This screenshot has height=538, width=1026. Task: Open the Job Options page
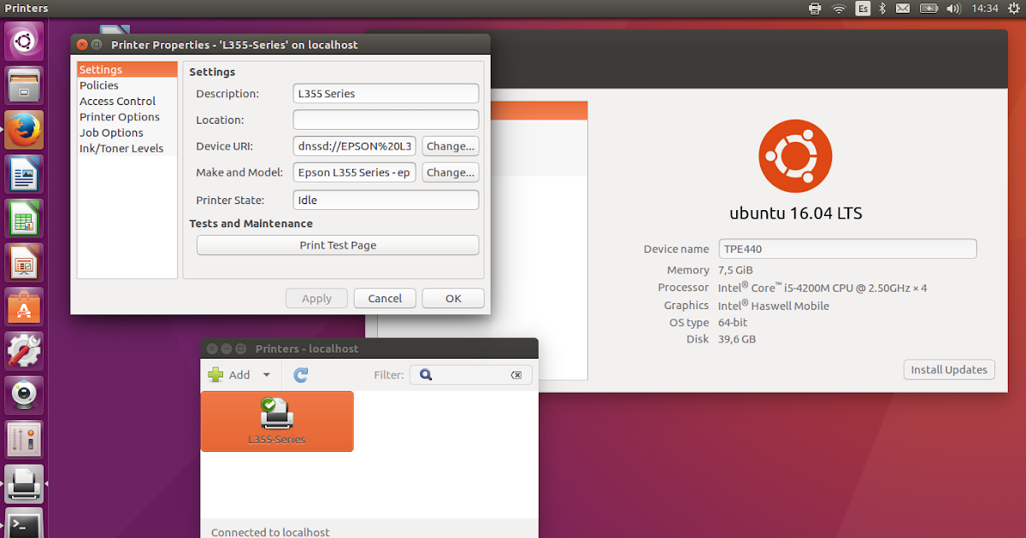click(127, 132)
